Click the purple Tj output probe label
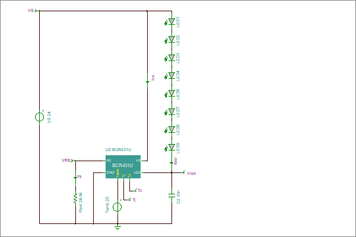 point(134,200)
